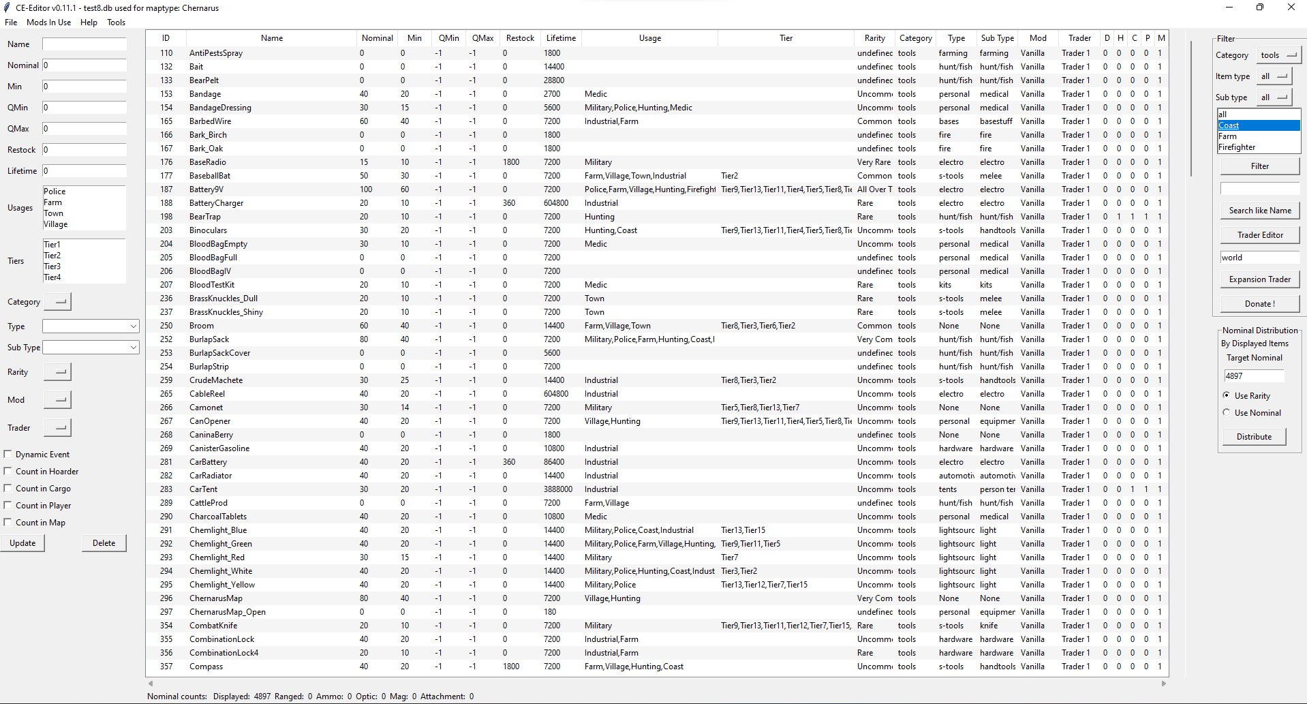
Task: Select the CombatKnife row
Action: (658, 626)
